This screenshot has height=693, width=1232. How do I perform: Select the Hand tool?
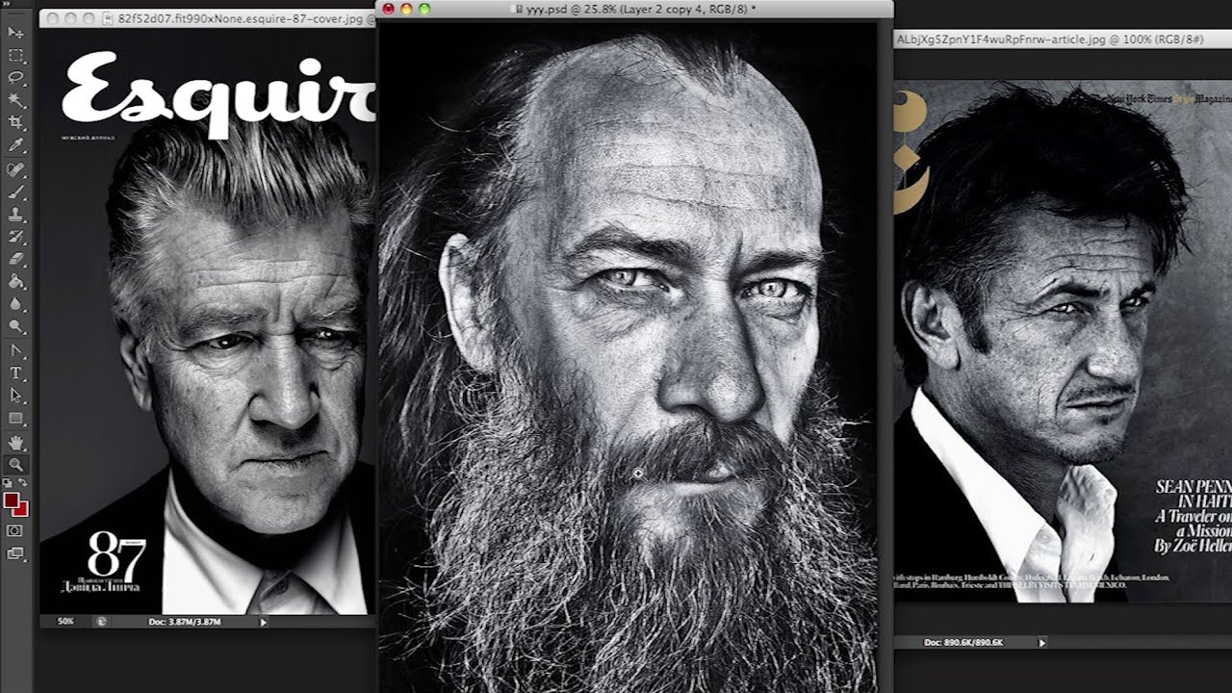coord(16,442)
